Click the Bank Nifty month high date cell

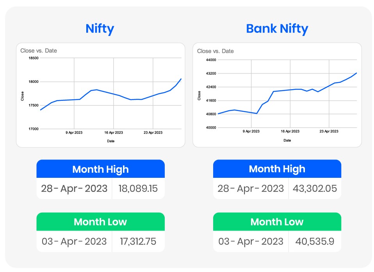251,189
